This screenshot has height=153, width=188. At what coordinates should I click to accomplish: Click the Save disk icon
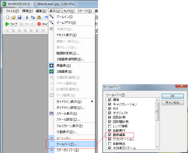coord(19,17)
